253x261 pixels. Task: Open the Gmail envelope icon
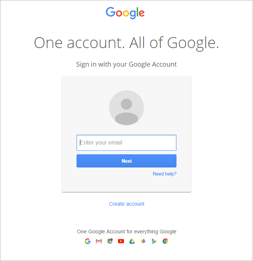[99, 241]
